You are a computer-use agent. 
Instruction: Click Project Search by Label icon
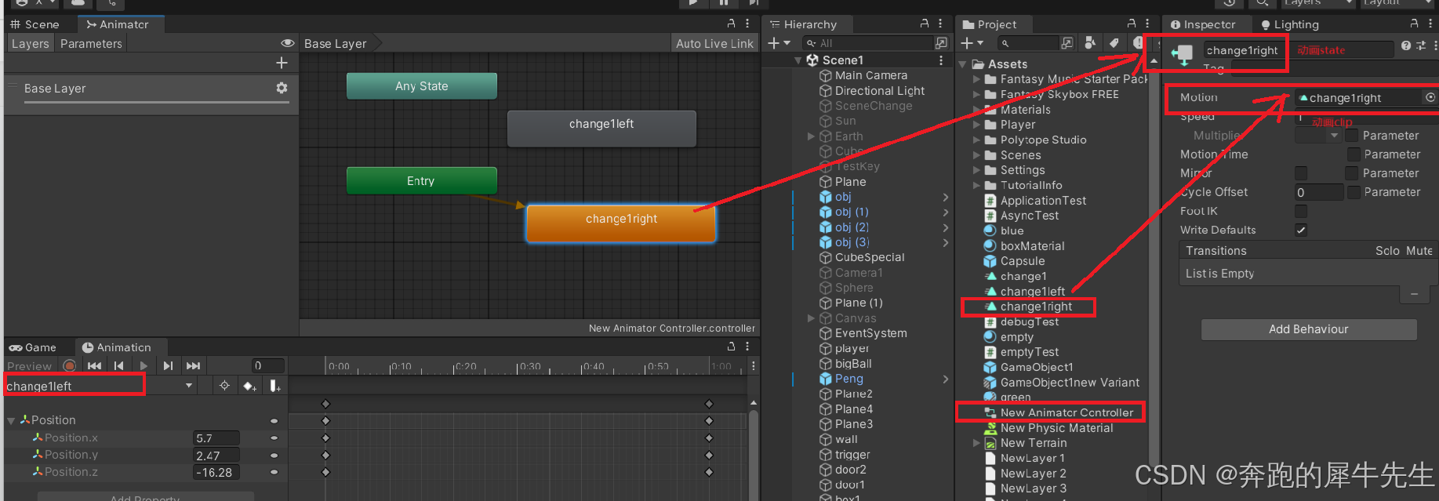pyautogui.click(x=1114, y=42)
